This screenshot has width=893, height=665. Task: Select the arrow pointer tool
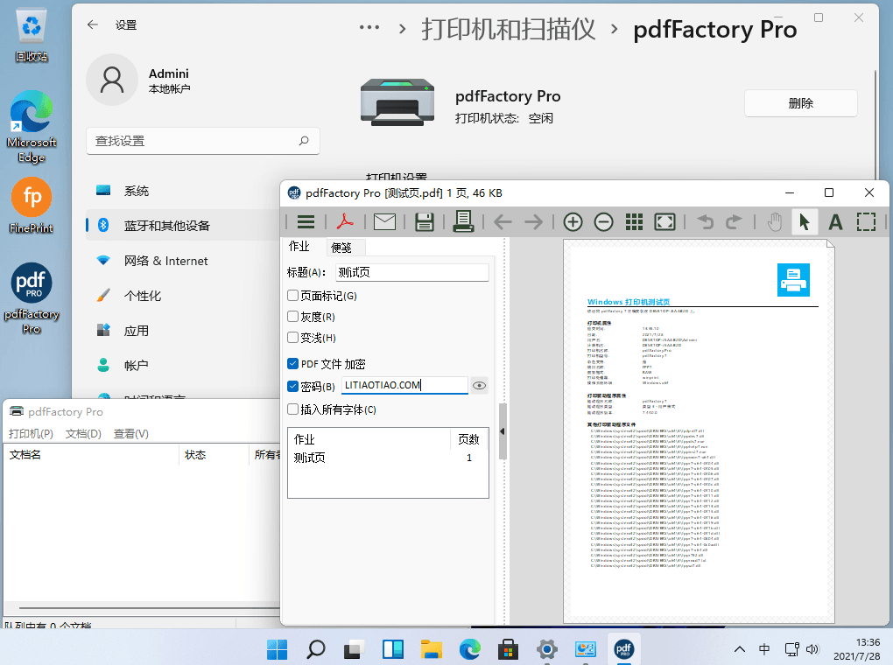click(805, 222)
